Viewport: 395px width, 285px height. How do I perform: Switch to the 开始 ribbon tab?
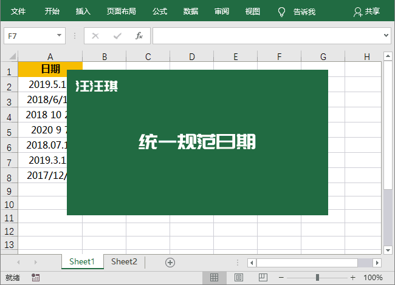[x=52, y=12]
